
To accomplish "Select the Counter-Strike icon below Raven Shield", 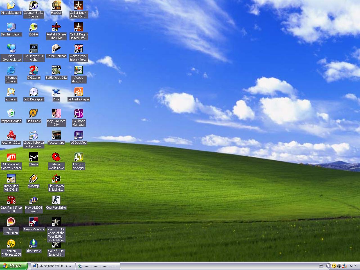I will point(56,200).
